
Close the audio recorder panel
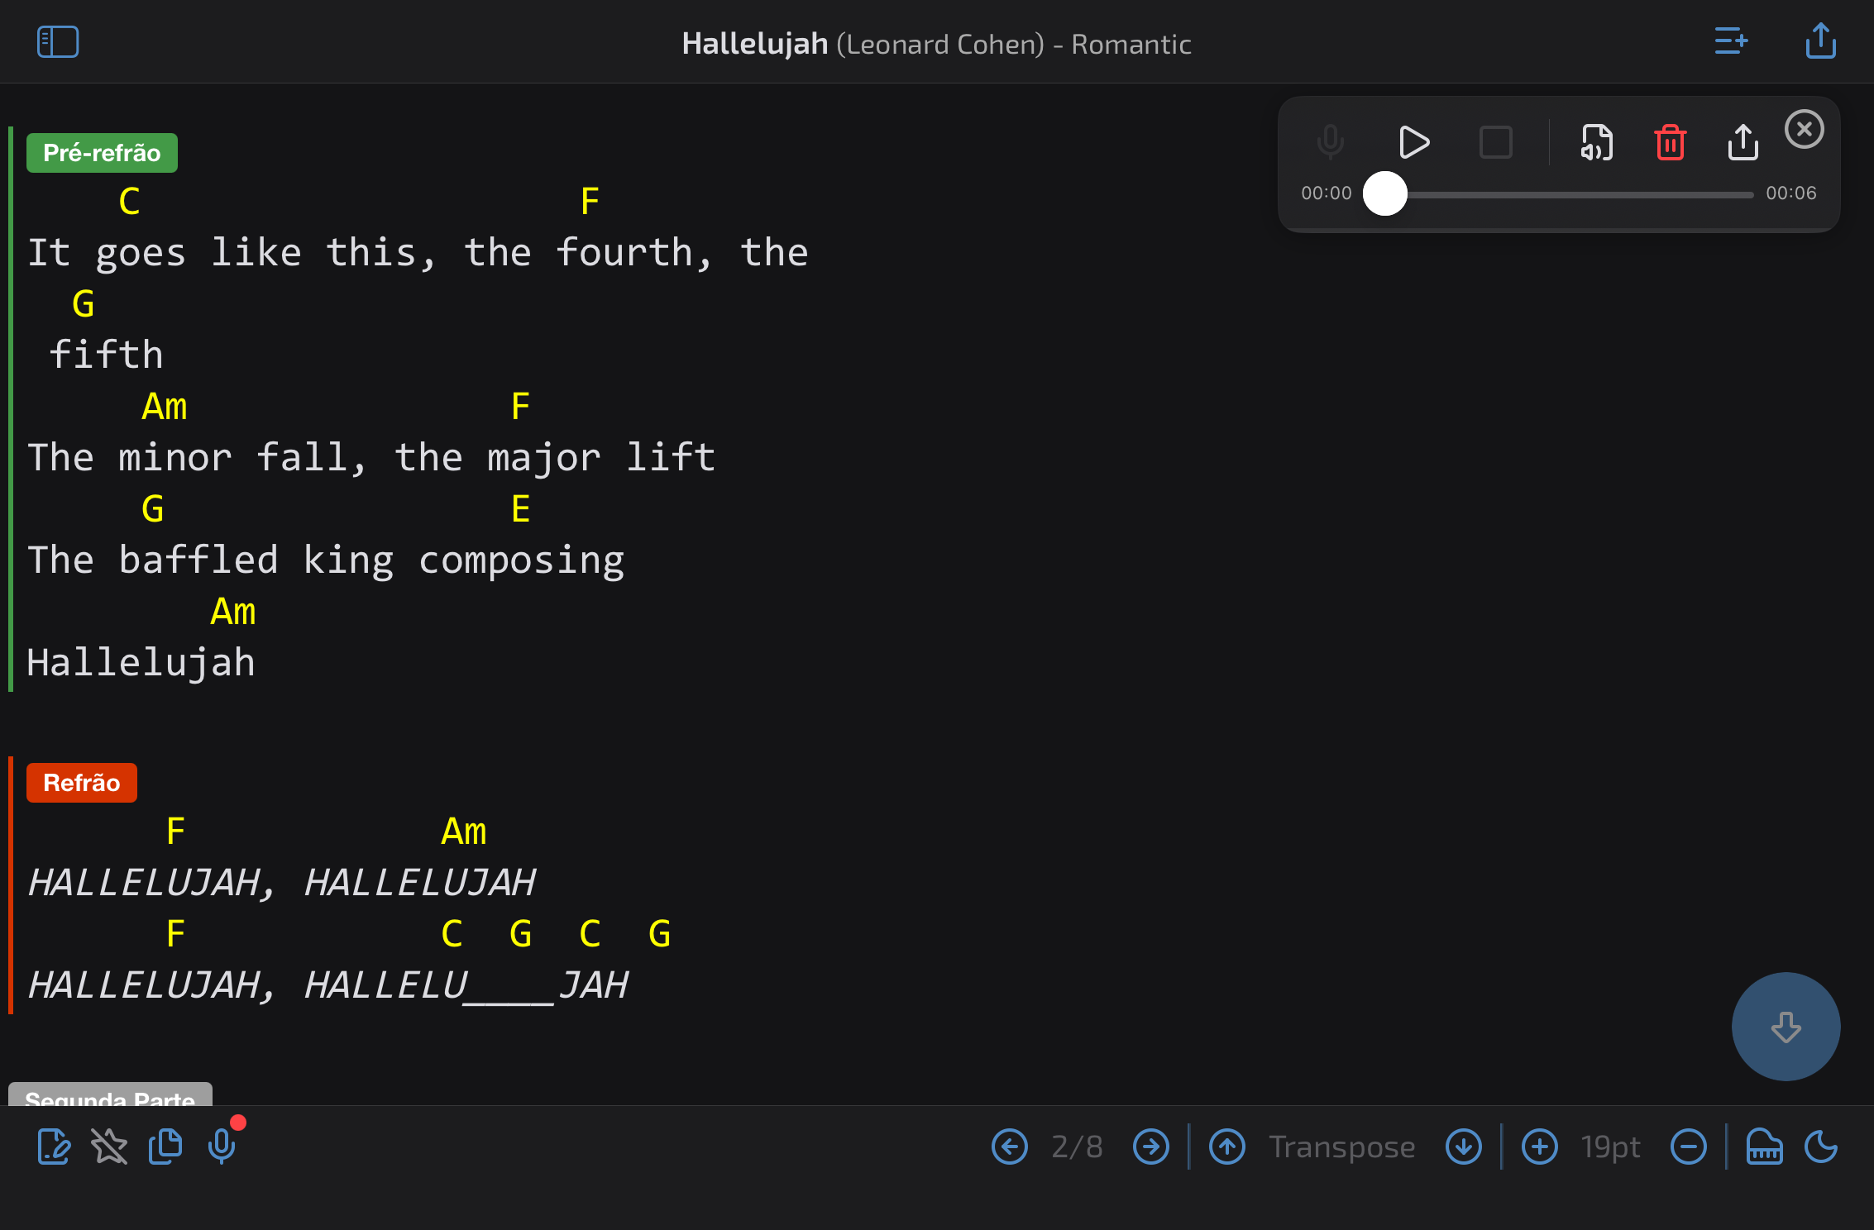click(1804, 130)
